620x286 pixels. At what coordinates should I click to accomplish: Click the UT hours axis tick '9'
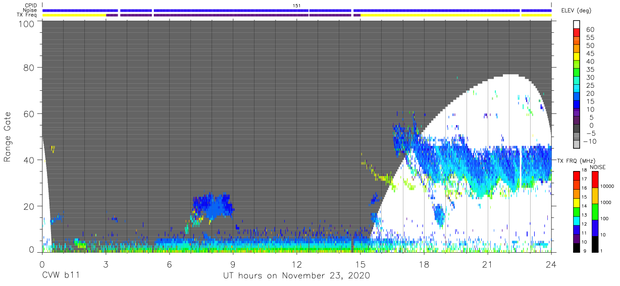tap(233, 264)
